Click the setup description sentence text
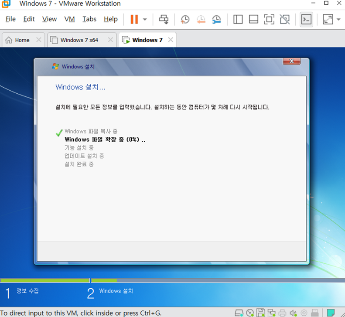The height and width of the screenshot is (317, 345). pos(162,107)
